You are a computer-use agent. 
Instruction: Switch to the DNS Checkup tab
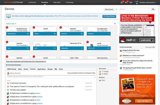(12, 69)
